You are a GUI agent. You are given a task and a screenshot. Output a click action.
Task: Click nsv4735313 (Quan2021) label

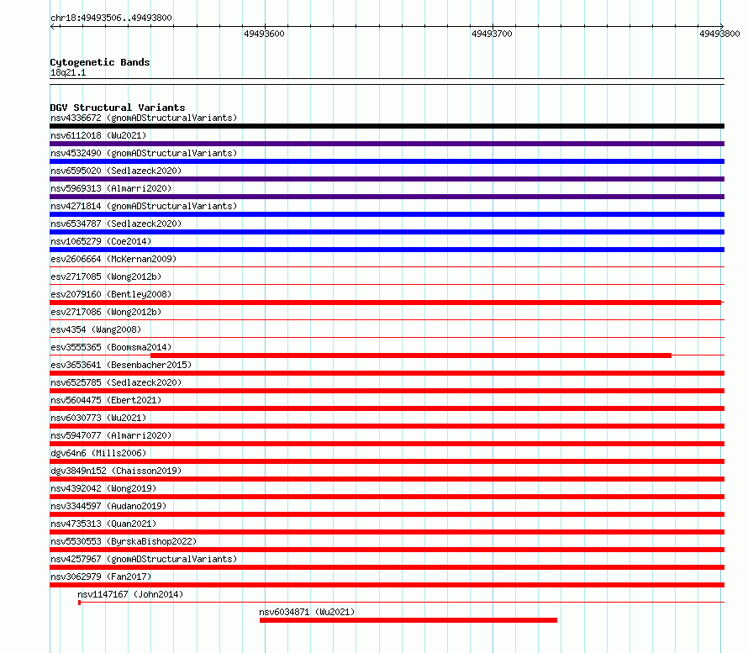coord(103,524)
